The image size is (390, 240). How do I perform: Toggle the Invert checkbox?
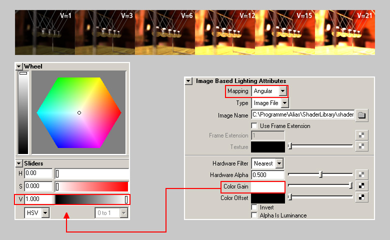(254, 207)
